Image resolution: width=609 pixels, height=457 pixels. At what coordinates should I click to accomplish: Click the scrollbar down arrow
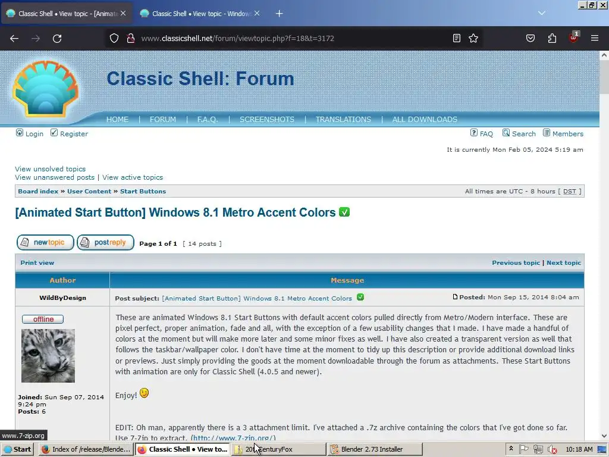604,436
